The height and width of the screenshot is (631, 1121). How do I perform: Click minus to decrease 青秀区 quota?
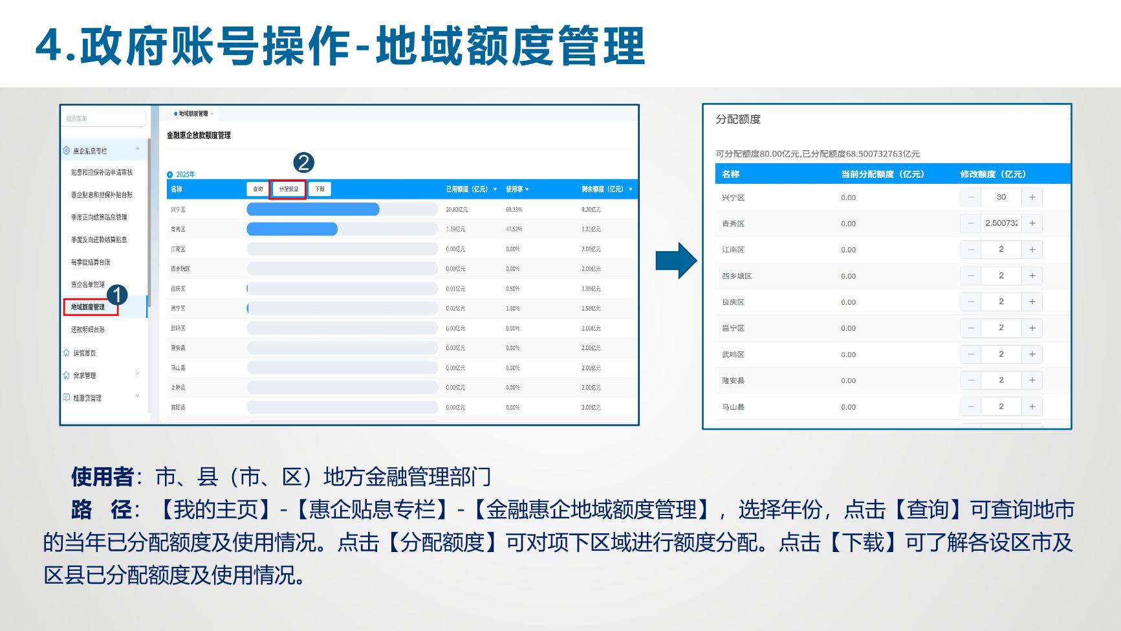(x=970, y=223)
